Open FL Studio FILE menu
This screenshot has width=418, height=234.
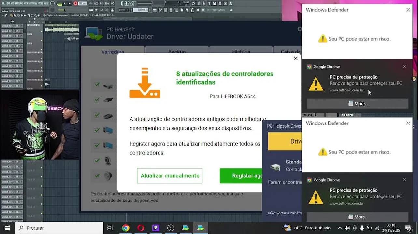(x=4, y=3)
